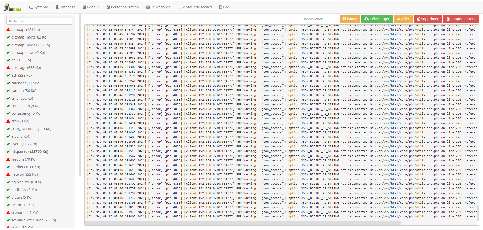The width and height of the screenshot is (483, 230).
Task: Click the warning icon beside scenario
Action: [x=8, y=213]
